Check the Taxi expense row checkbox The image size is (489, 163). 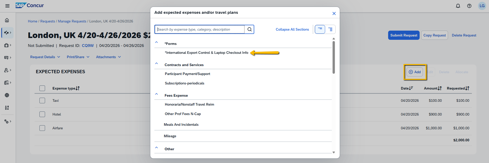(42, 100)
